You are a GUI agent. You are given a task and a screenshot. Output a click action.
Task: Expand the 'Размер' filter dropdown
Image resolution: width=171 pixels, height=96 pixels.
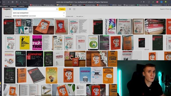(8, 17)
